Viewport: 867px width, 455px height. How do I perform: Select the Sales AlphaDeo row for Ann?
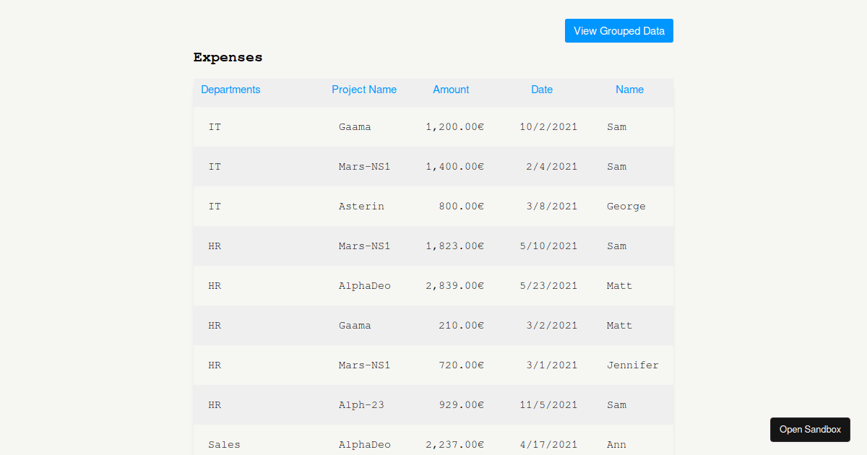[x=433, y=444]
